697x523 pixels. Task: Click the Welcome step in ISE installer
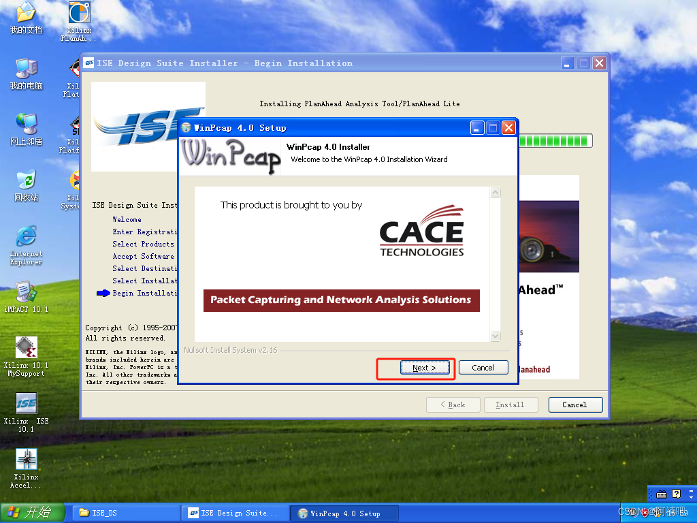pos(127,220)
